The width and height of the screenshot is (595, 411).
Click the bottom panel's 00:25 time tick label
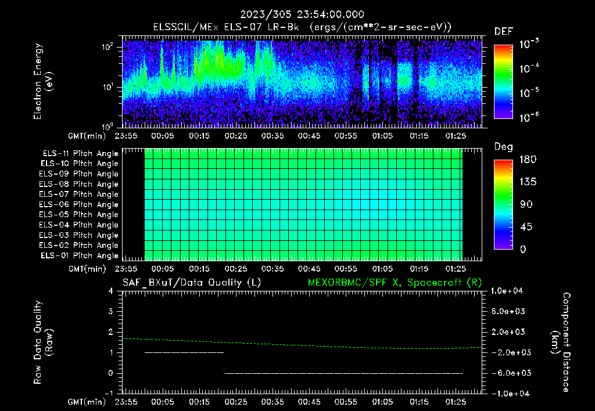click(x=236, y=402)
